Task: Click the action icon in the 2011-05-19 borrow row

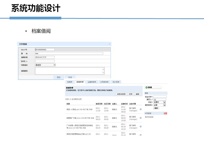Action: [x=141, y=126]
